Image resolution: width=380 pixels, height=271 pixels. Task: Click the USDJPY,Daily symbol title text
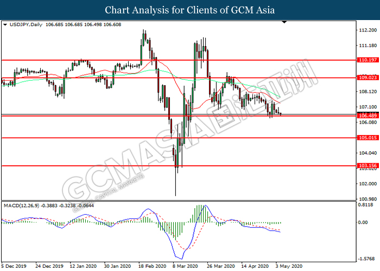[26, 25]
